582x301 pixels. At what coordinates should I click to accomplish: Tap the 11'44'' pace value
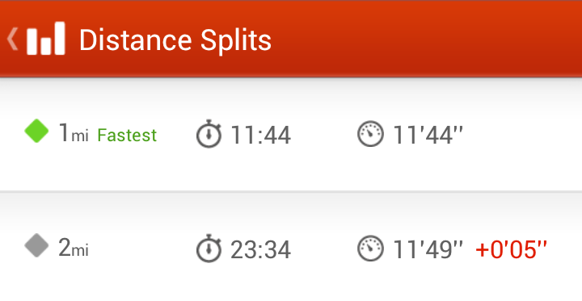pyautogui.click(x=428, y=135)
